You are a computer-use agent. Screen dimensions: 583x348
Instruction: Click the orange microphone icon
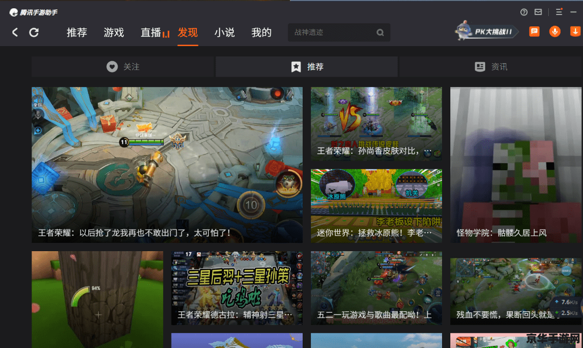pos(554,32)
